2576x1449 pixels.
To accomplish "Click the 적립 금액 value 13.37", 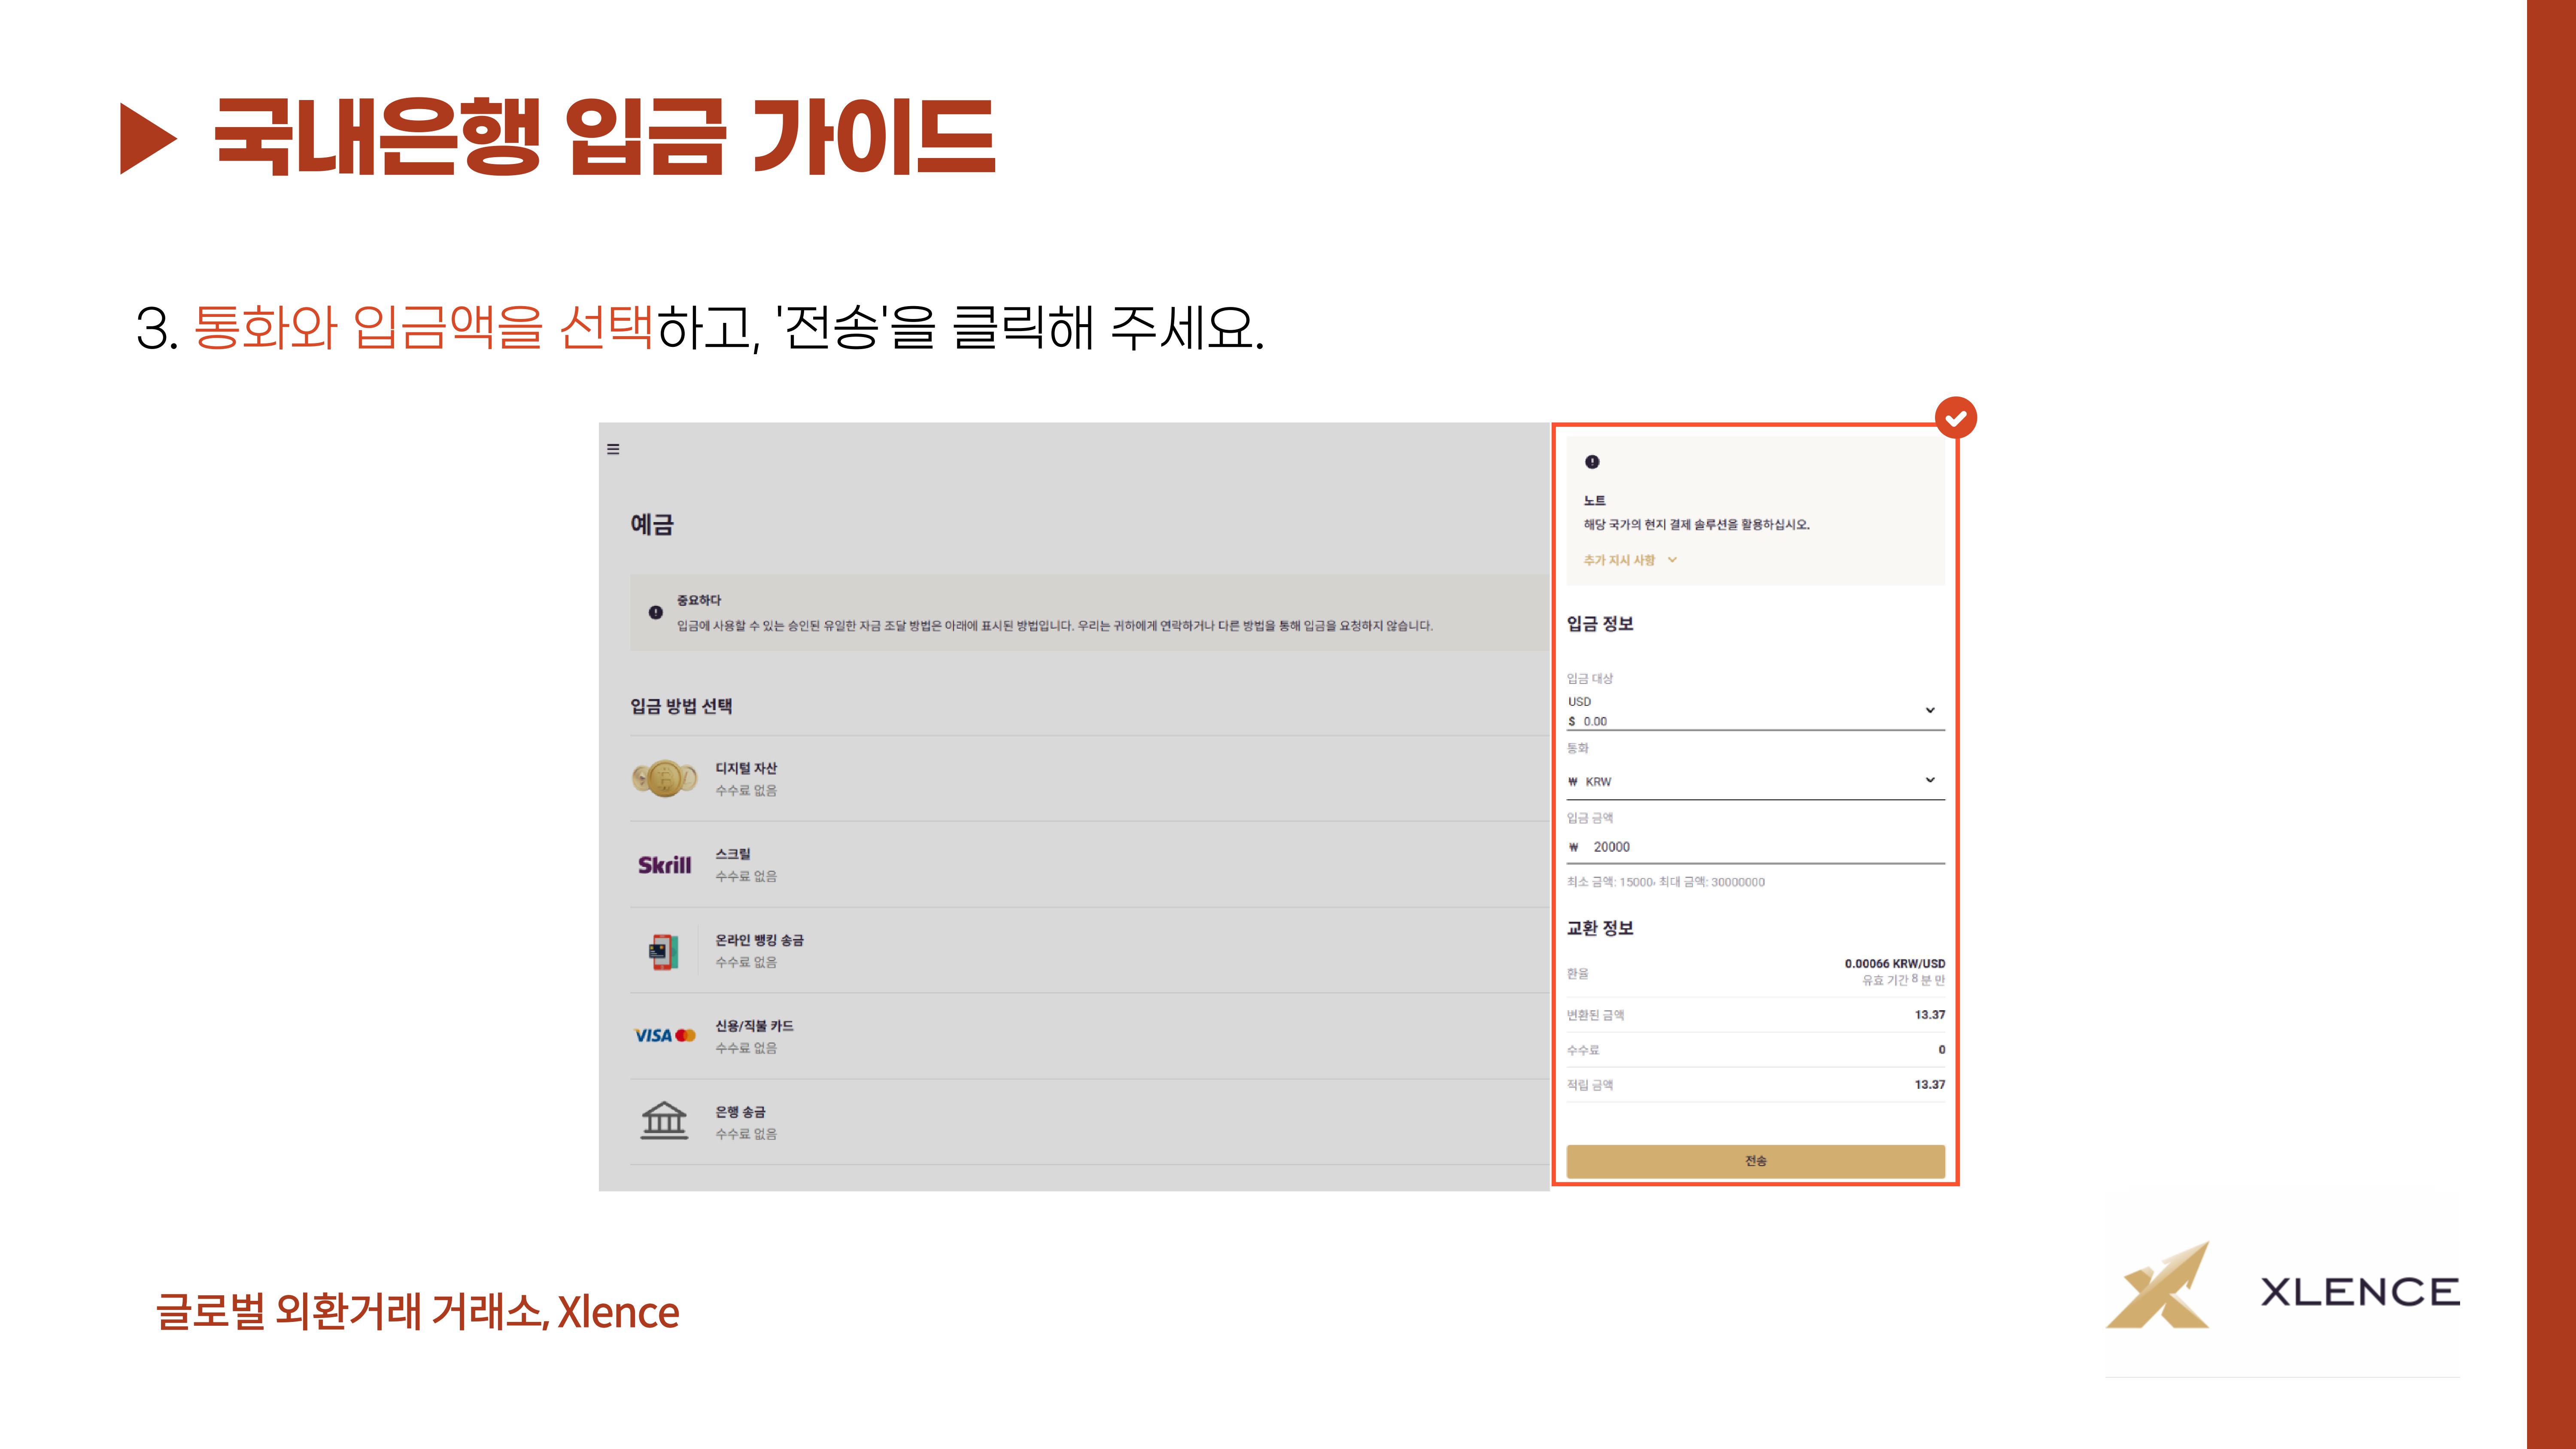I will point(1930,1085).
